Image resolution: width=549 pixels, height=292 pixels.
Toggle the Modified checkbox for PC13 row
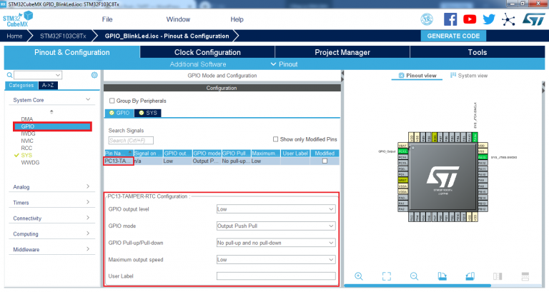pyautogui.click(x=325, y=161)
